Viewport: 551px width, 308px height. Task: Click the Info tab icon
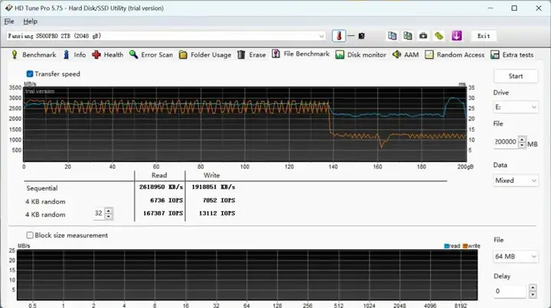[x=66, y=54]
